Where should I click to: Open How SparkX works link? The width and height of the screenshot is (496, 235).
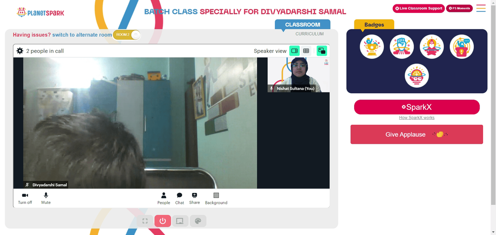click(x=417, y=118)
